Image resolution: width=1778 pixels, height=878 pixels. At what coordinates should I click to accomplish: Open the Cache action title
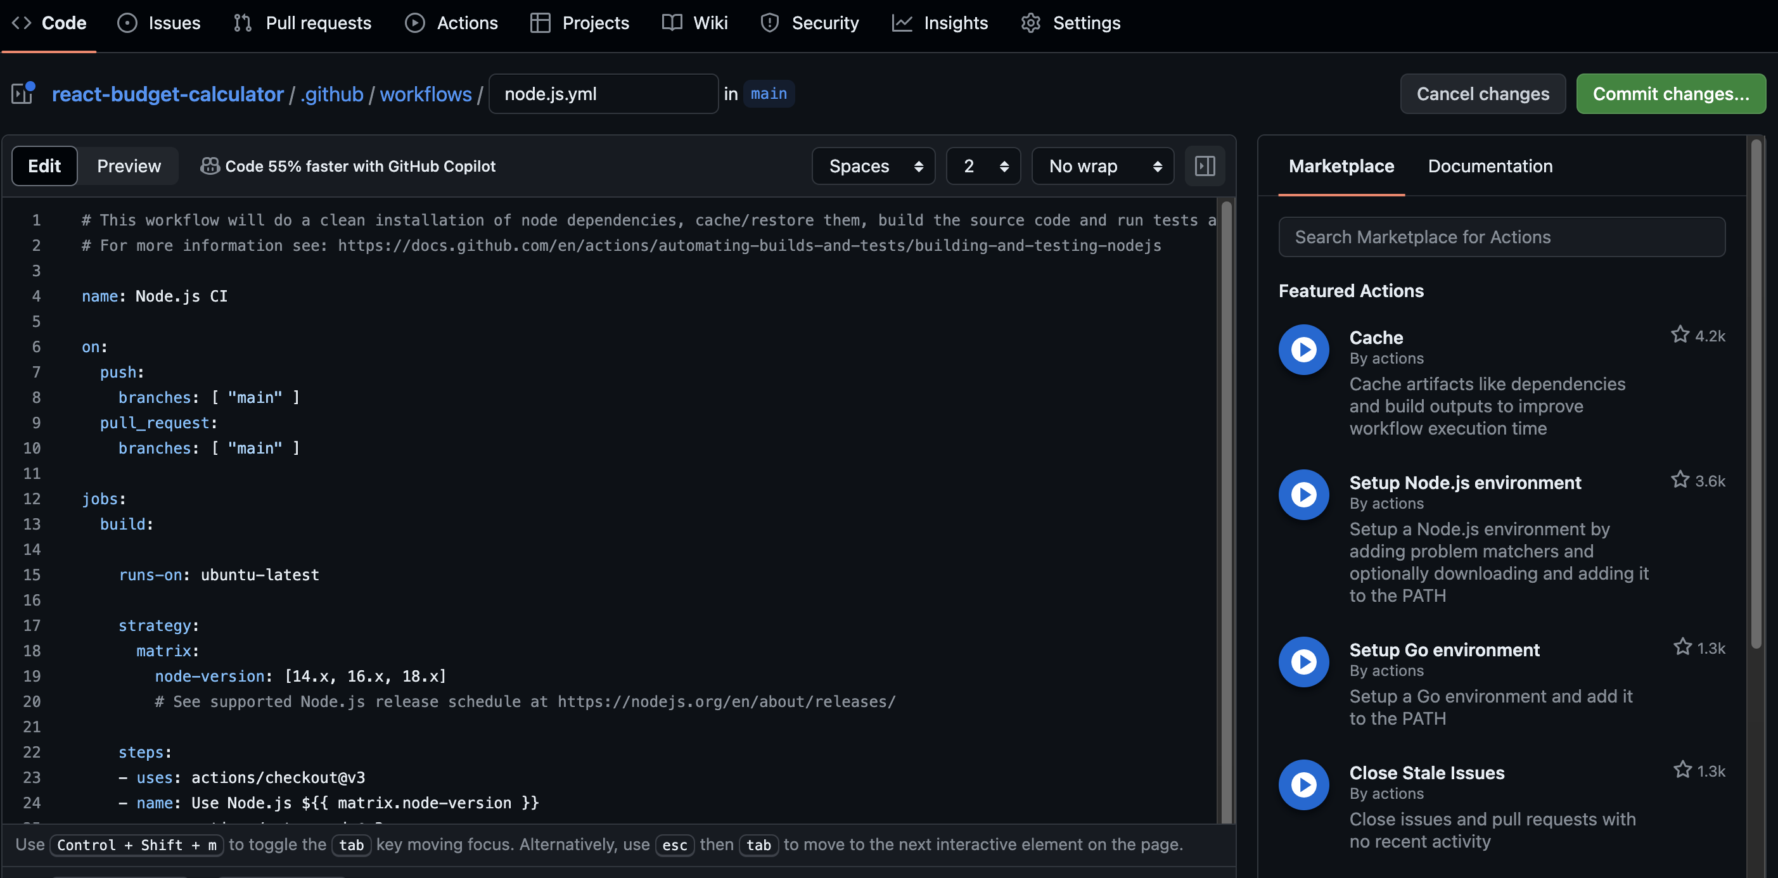(x=1376, y=338)
